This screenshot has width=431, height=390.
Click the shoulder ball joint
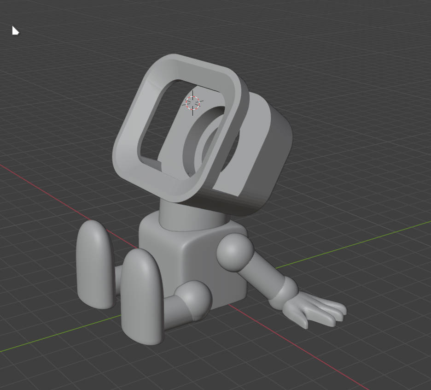pos(235,252)
